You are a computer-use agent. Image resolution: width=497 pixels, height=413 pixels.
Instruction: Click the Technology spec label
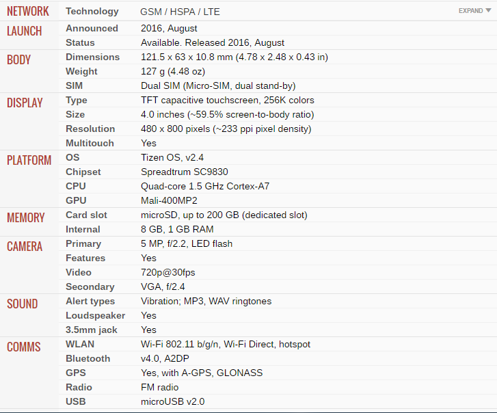(92, 12)
